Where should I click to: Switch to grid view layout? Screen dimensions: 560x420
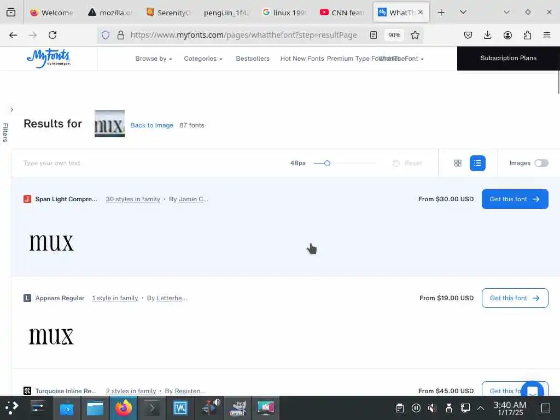pos(458,163)
